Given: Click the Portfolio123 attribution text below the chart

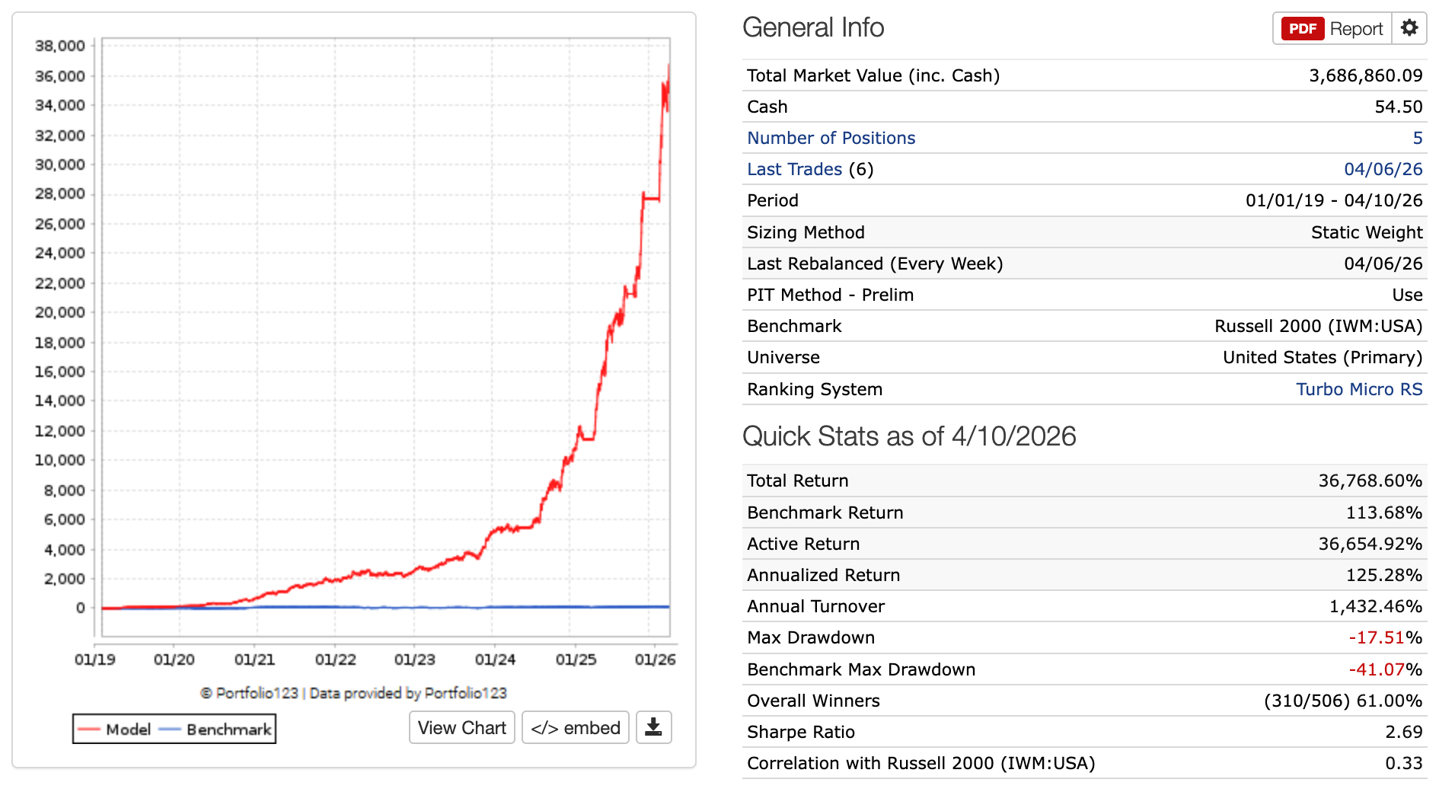Looking at the screenshot, I should [355, 693].
